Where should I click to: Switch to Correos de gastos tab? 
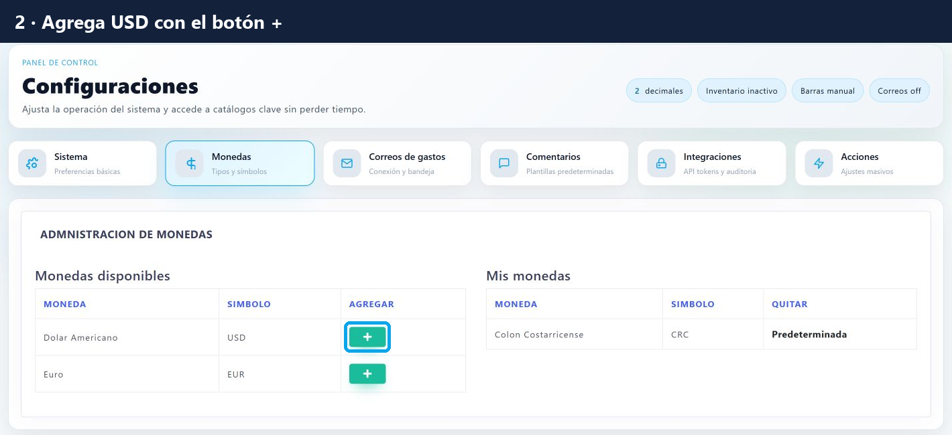click(397, 163)
